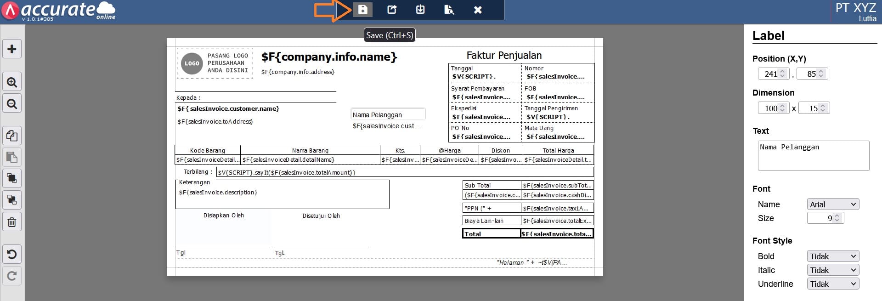
Task: Undo the last change
Action: [12, 254]
